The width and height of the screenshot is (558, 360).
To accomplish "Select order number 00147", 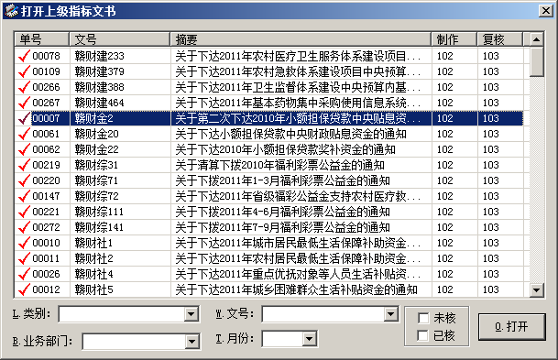I will coord(46,196).
